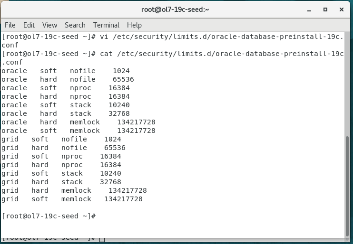Open the Search menu
The width and height of the screenshot is (353, 244).
click(x=75, y=25)
